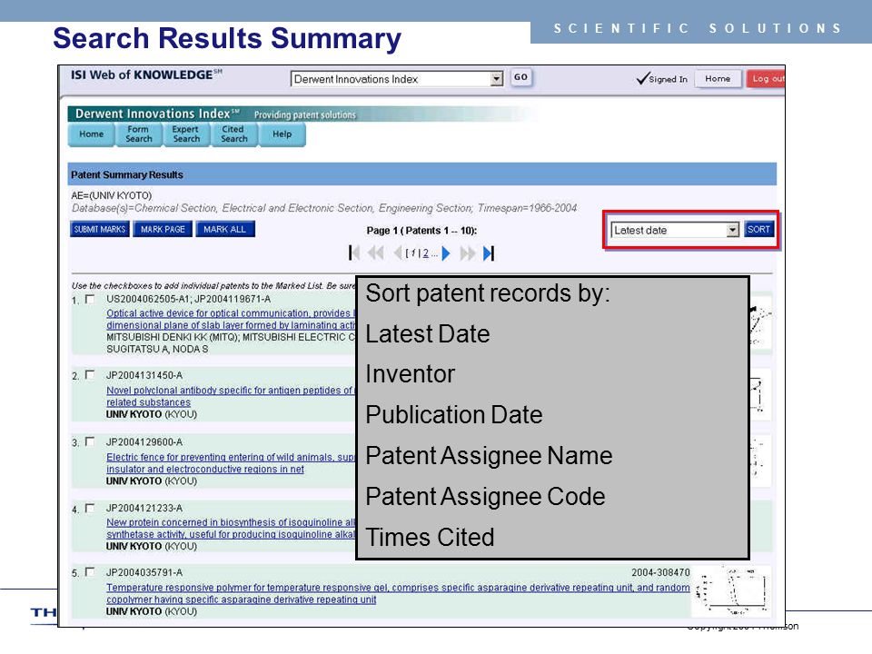This screenshot has height=654, width=872.
Task: Tick checkbox for patent 5 JP2004035791-A
Action: click(90, 571)
